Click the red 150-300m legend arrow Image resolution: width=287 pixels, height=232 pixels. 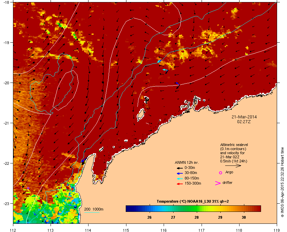pos(180,184)
